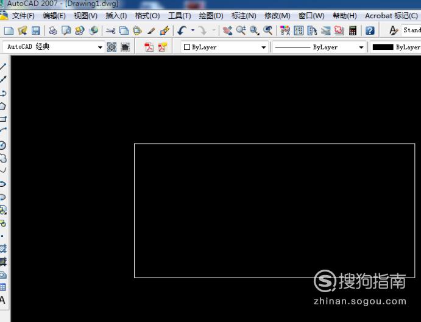Image resolution: width=421 pixels, height=322 pixels.
Task: Click the Text Style icon
Action: click(x=394, y=30)
